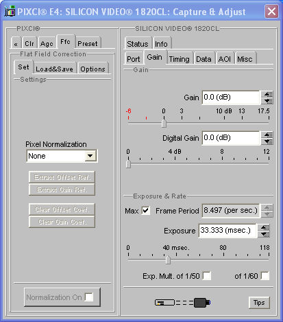Click the Exposure value input field
Image resolution: width=283 pixels, height=322 pixels.
(x=227, y=231)
